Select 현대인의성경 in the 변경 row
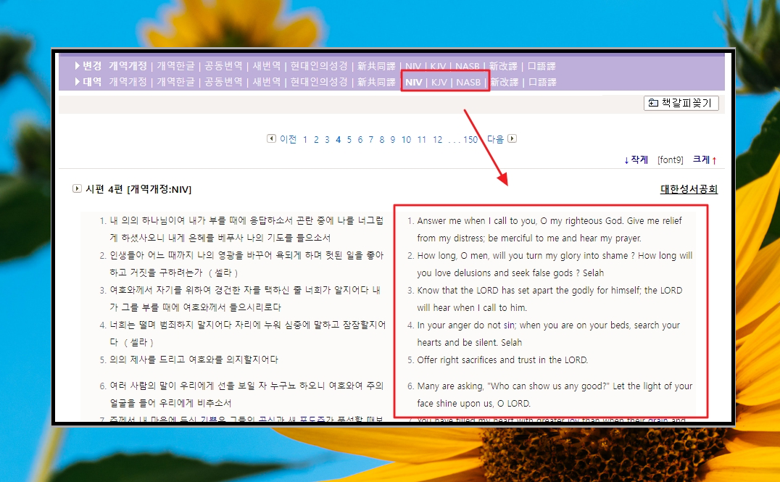The width and height of the screenshot is (780, 482). (319, 66)
